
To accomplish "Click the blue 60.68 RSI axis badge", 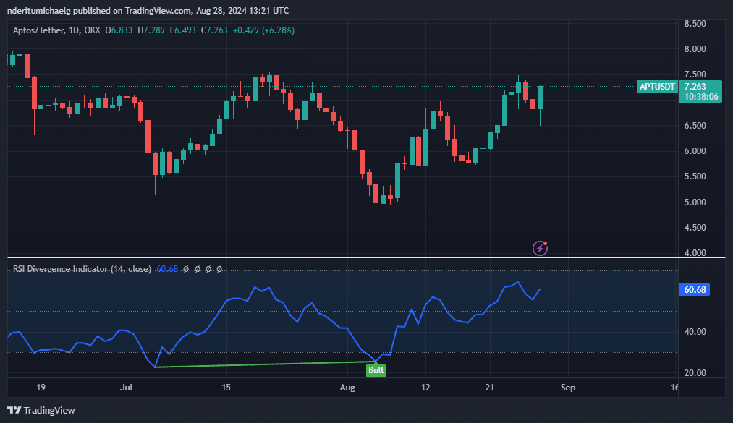I will (695, 290).
